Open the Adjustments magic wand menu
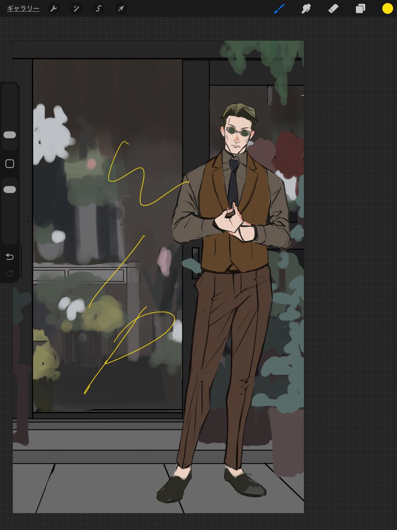The width and height of the screenshot is (397, 530). pos(76,8)
